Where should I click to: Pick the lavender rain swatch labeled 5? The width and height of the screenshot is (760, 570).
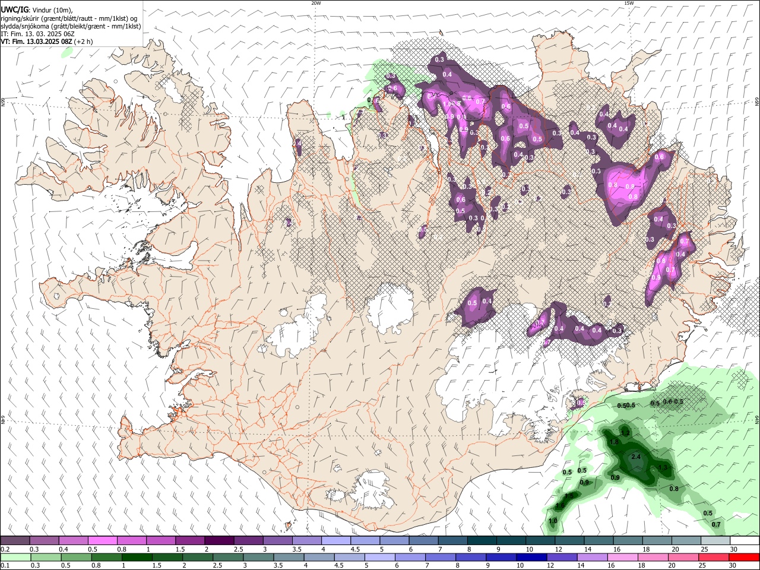(x=379, y=557)
